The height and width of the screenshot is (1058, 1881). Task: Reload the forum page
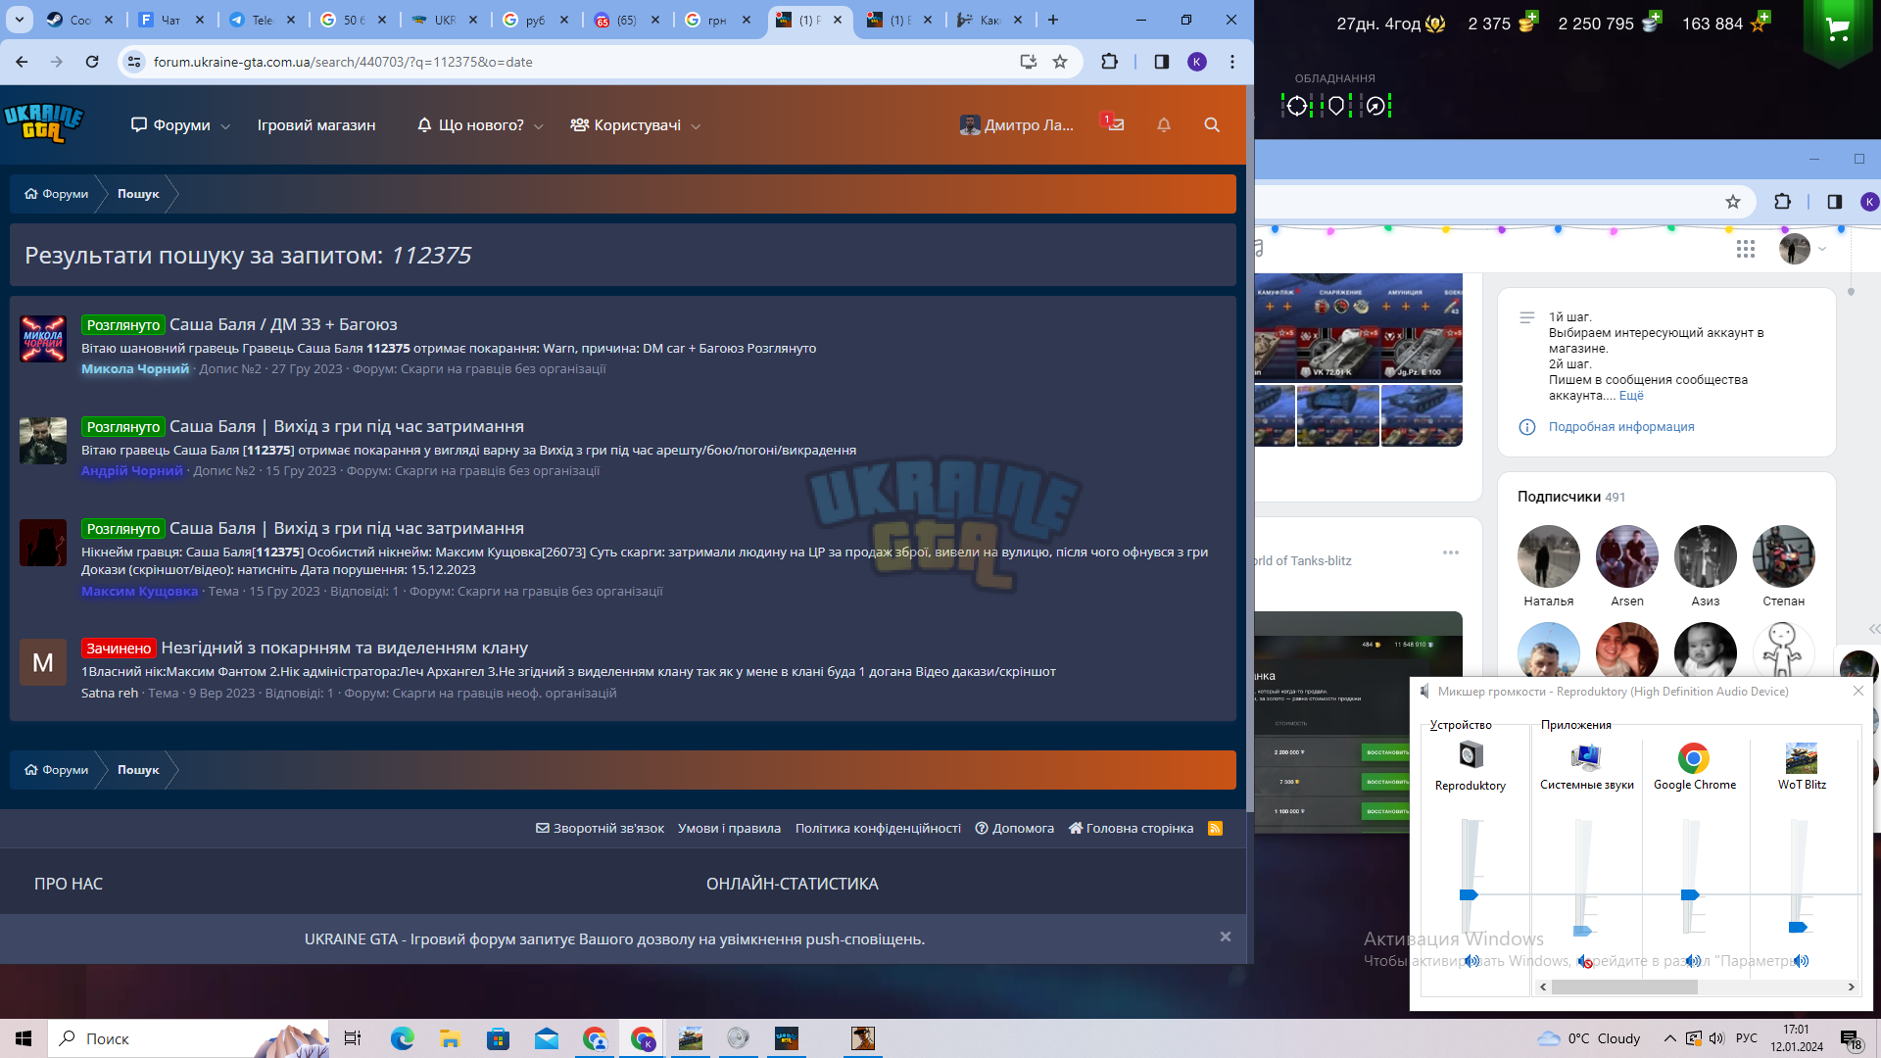(92, 62)
